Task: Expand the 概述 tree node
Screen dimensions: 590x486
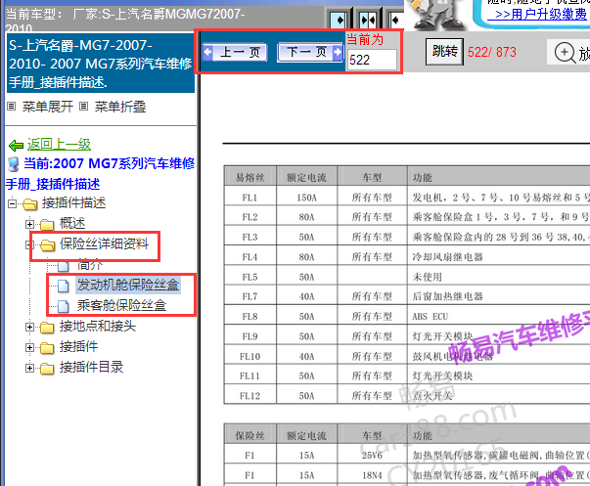Action: coord(29,224)
